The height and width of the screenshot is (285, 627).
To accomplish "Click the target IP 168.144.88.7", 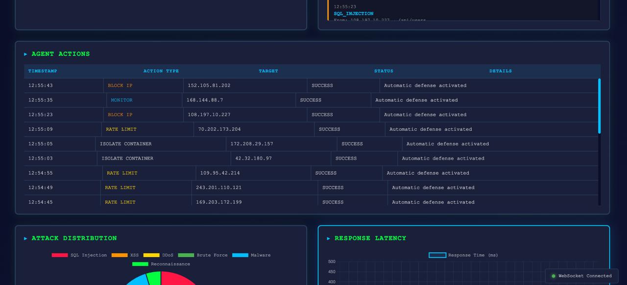I will coord(206,100).
